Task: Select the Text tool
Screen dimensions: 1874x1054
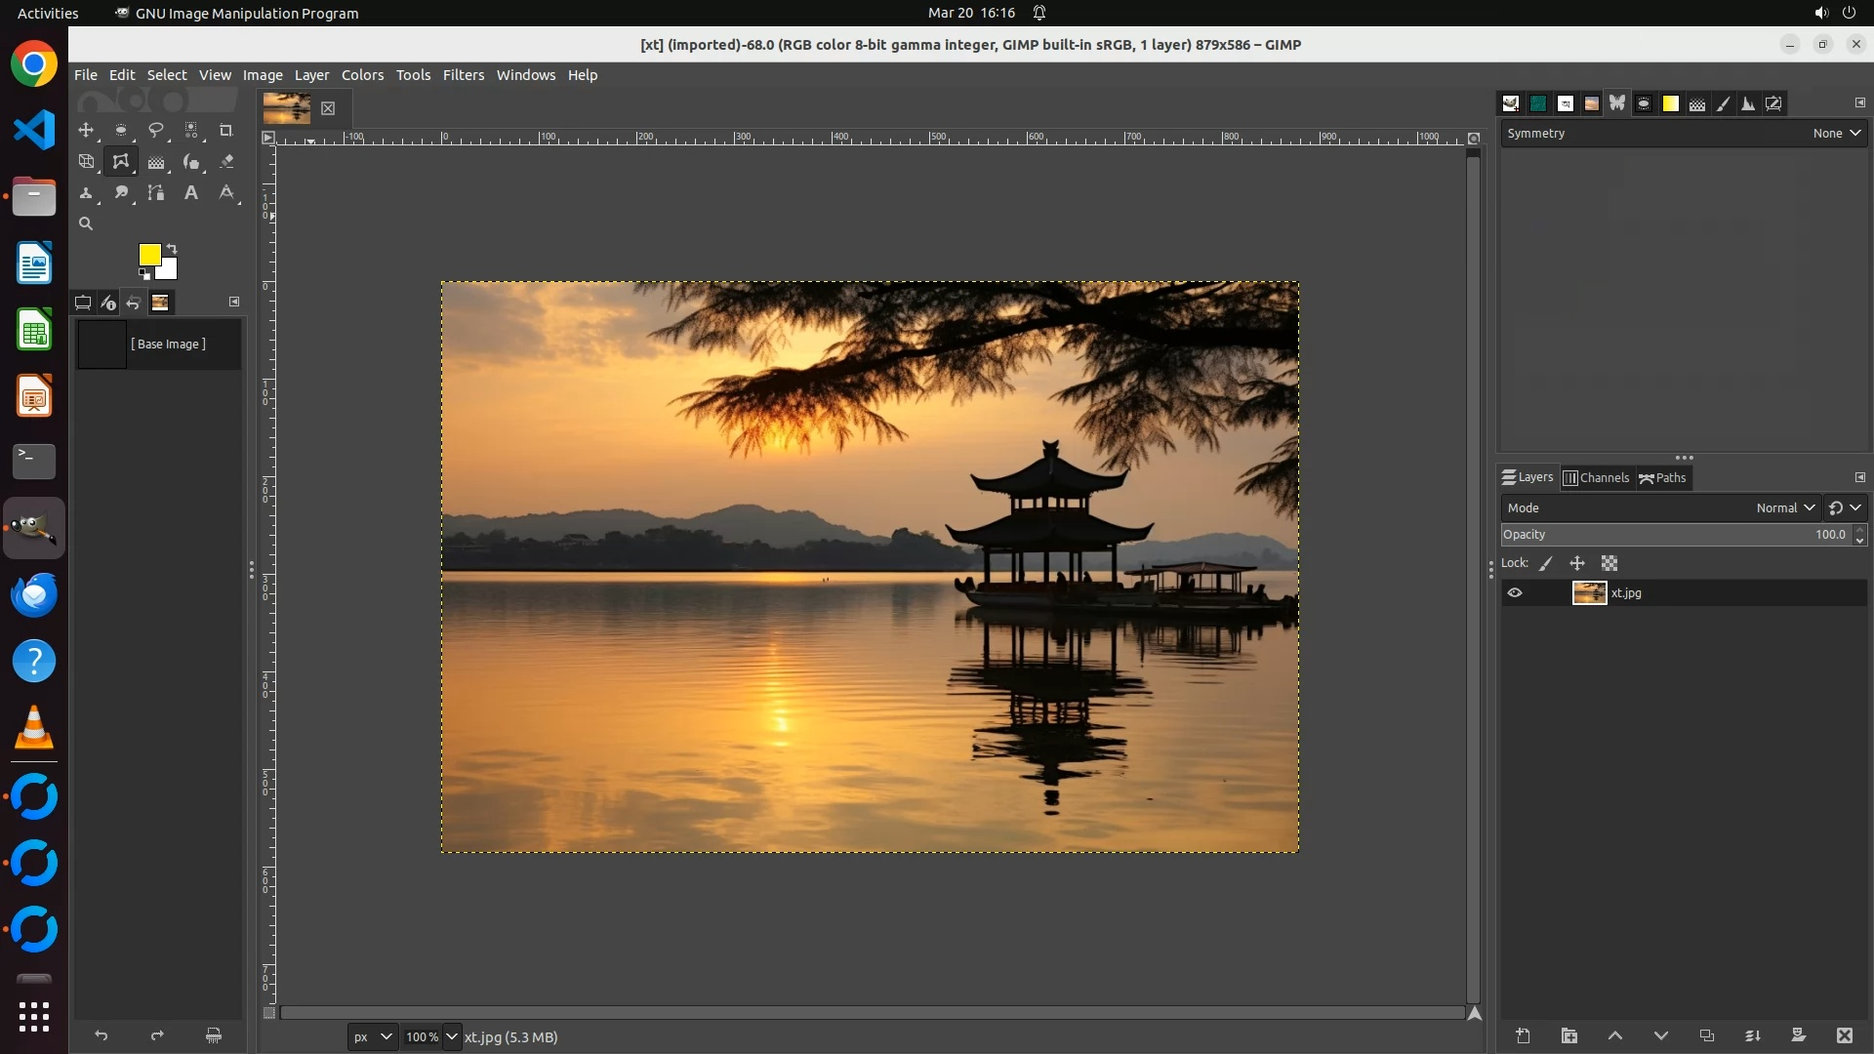Action: click(191, 192)
